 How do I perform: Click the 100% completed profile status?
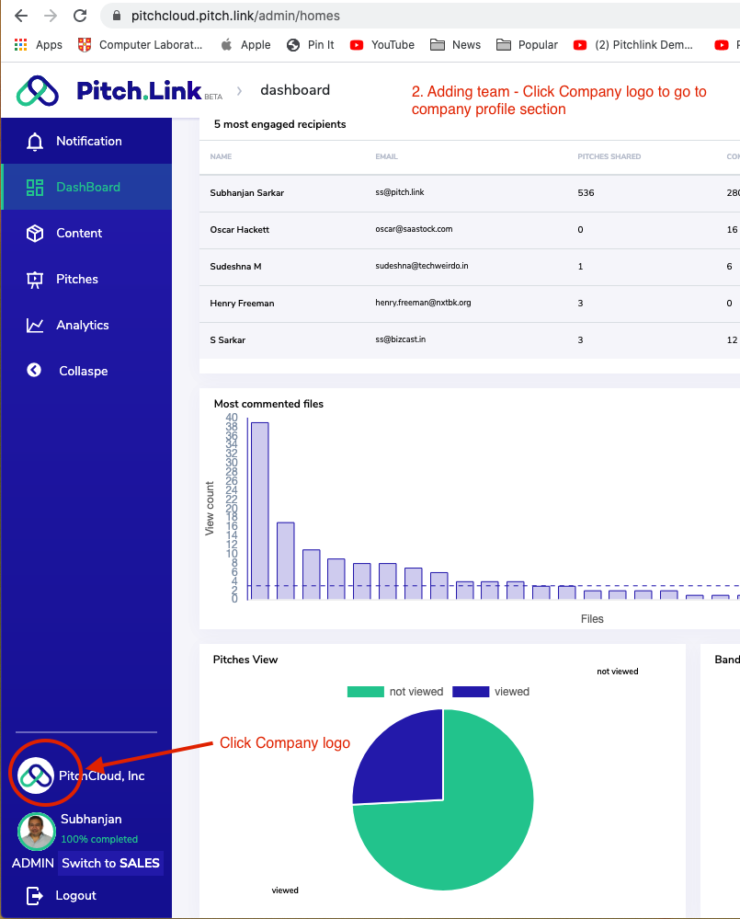(99, 839)
